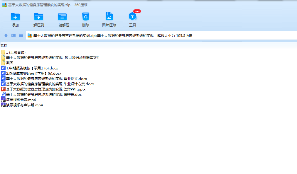
Task: Click the doc icon of 答辩稿.doc
Action: click(3, 94)
